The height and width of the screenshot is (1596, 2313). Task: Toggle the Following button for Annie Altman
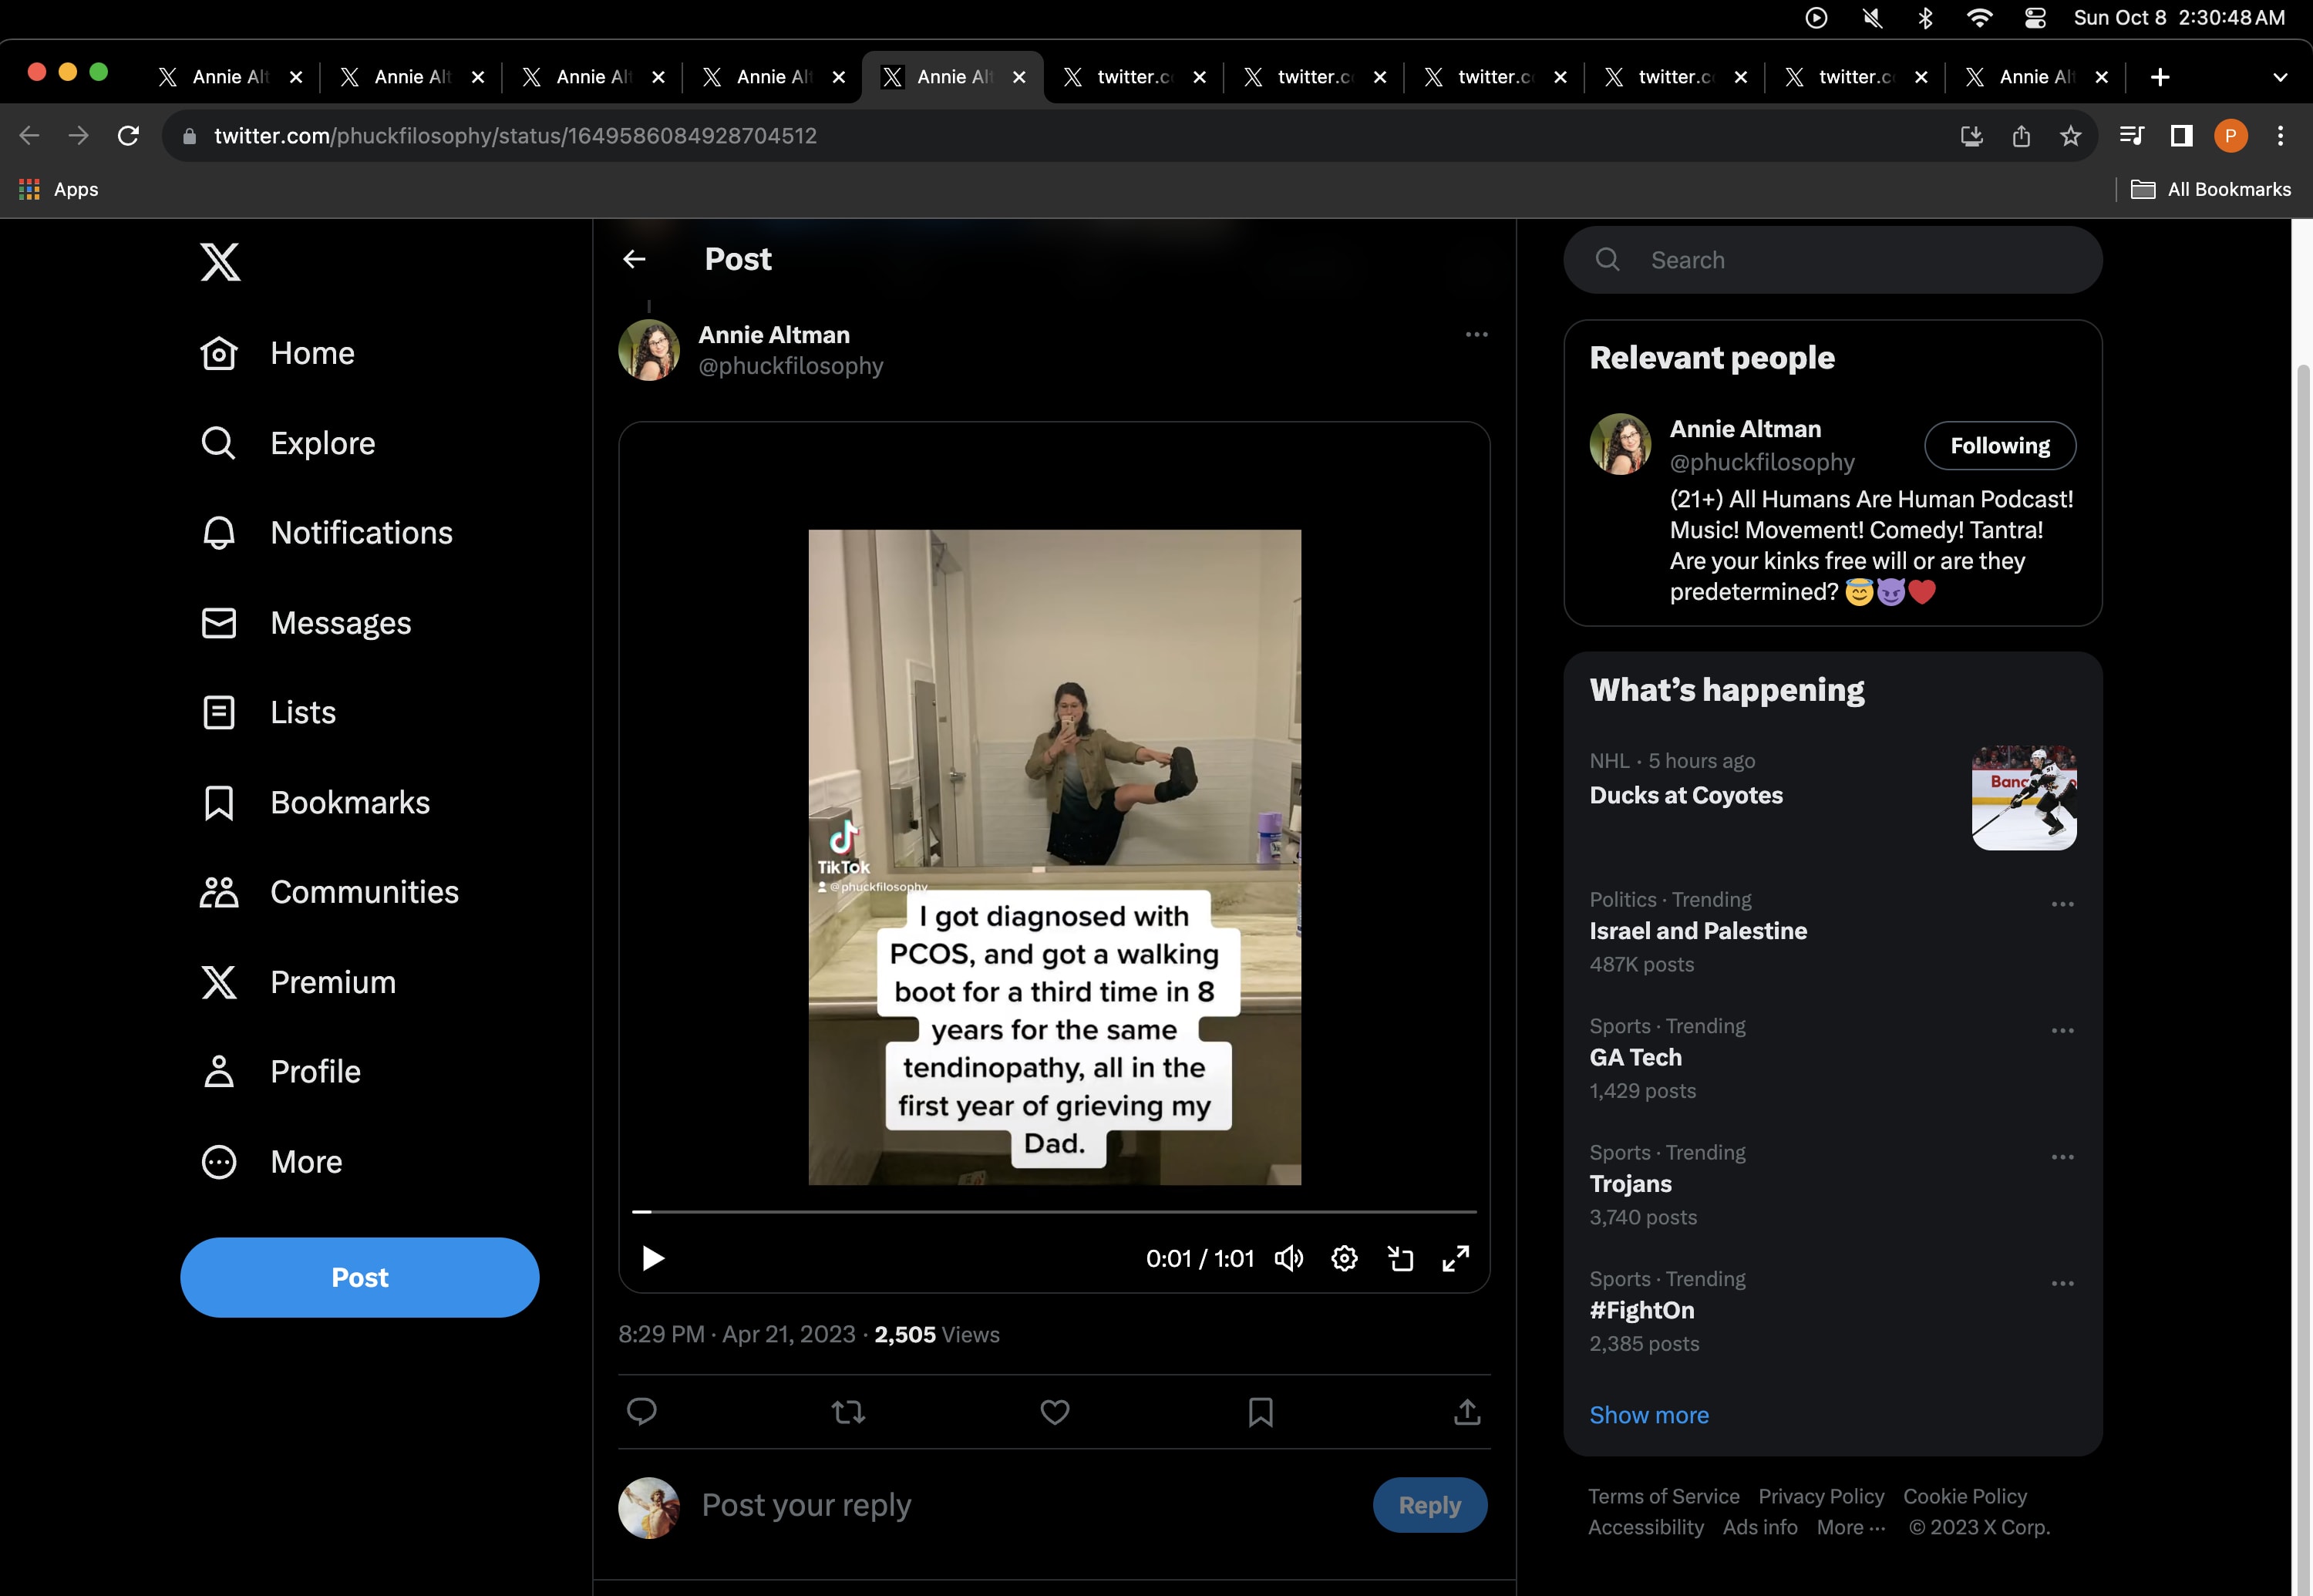pyautogui.click(x=1999, y=446)
